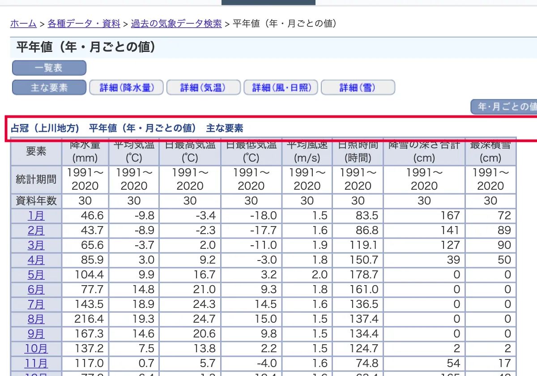Select the 資料年数 row label
537x376 pixels.
(36, 201)
